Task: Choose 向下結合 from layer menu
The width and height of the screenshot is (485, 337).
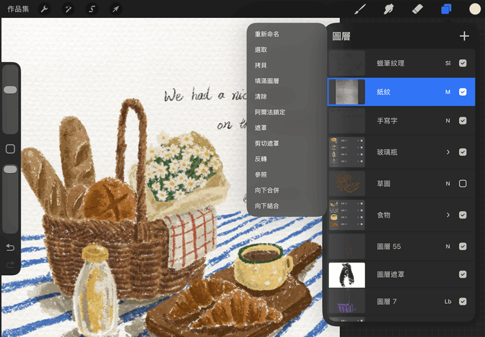Action: tap(267, 205)
